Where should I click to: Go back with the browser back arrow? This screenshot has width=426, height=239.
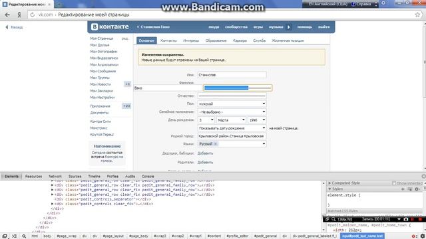[7, 15]
